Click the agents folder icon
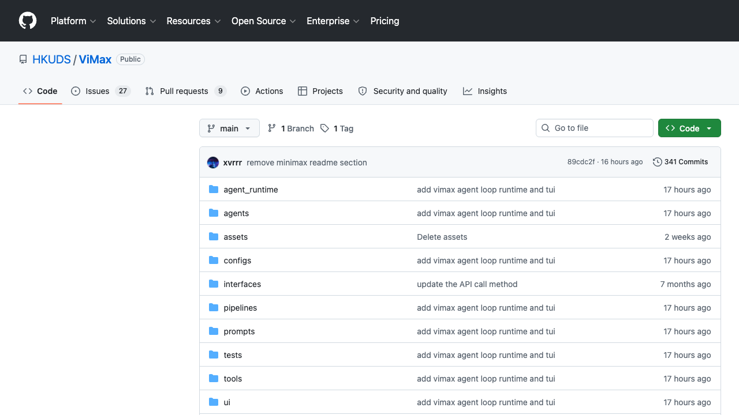 214,213
